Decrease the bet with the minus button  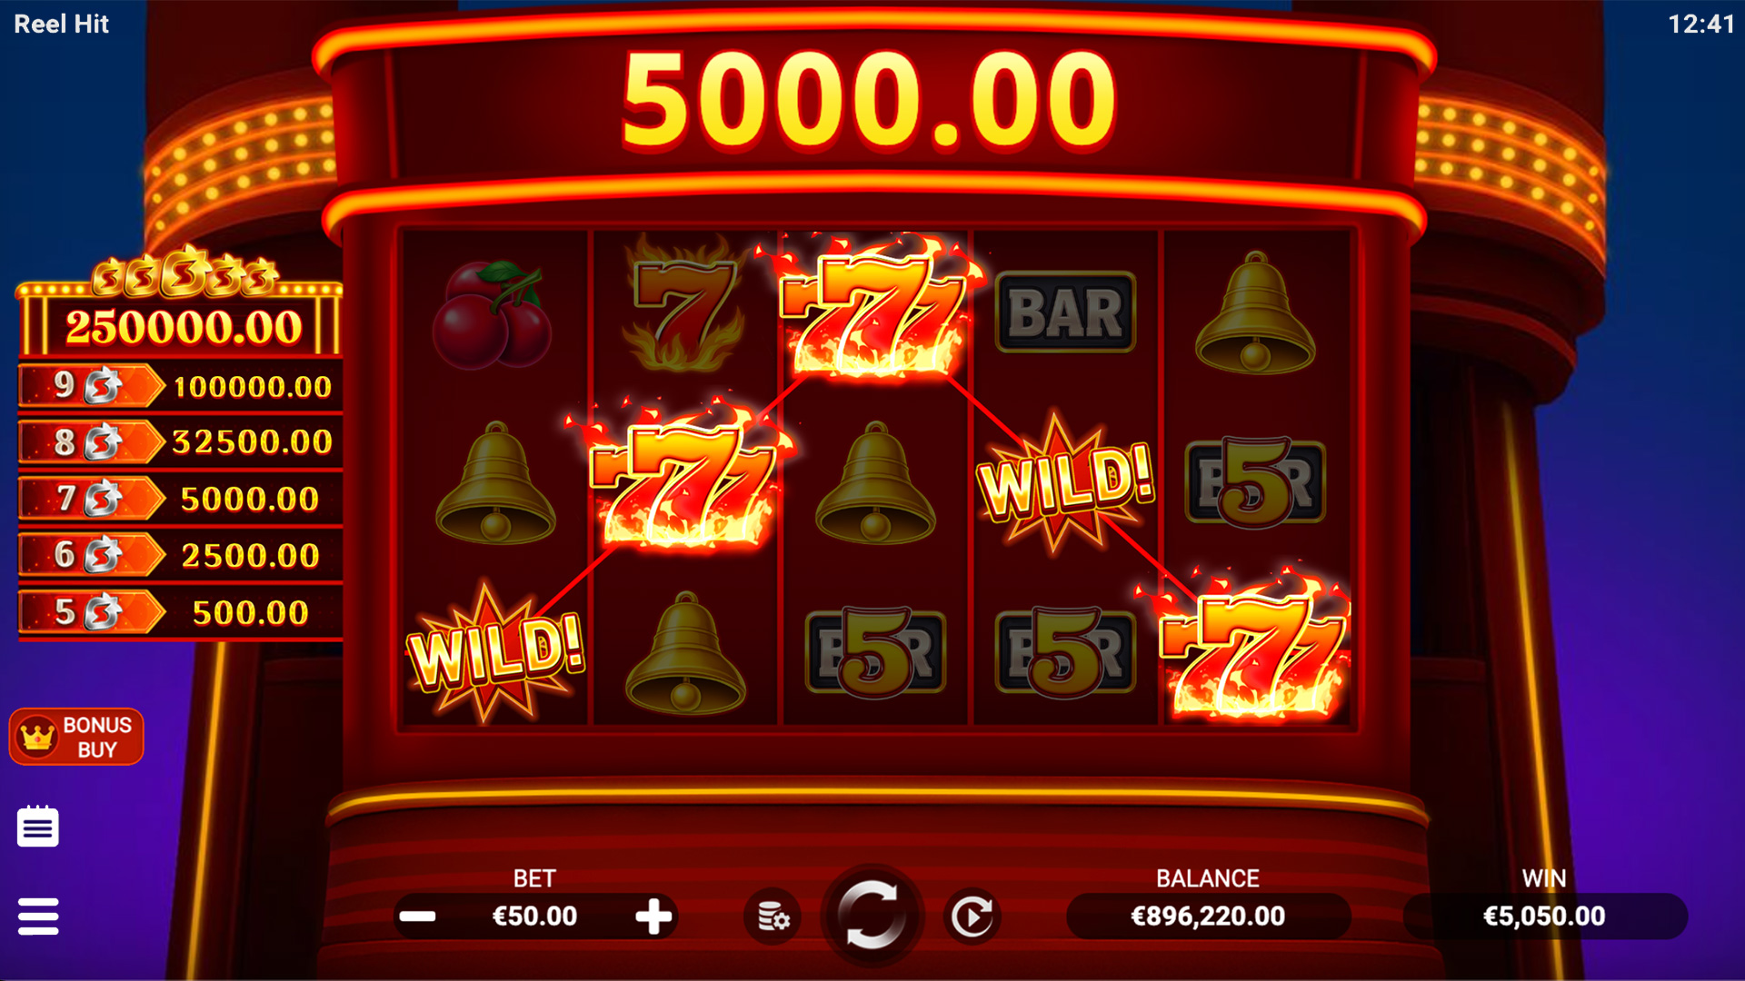tap(418, 917)
